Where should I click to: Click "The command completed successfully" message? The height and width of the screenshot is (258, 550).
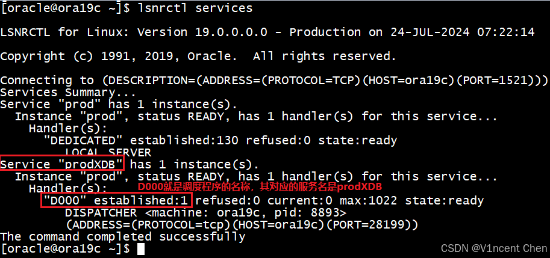(123, 236)
